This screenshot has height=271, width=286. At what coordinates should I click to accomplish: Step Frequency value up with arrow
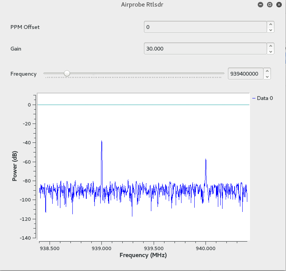tap(267, 71)
